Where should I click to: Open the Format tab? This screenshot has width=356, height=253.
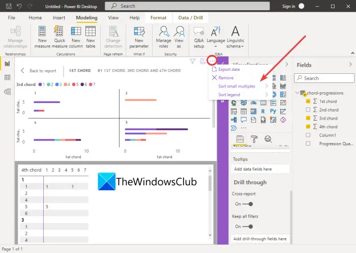(x=158, y=18)
